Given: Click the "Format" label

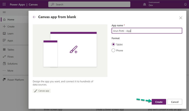Looking at the screenshot, I should click(116, 38).
